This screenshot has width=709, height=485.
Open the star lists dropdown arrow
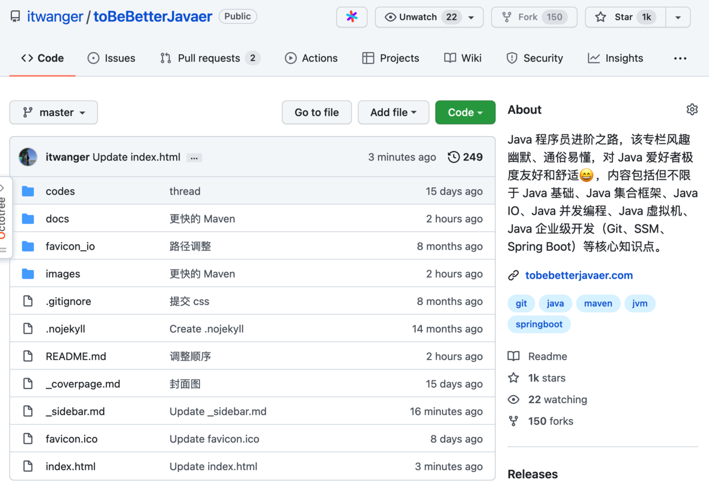pos(678,17)
